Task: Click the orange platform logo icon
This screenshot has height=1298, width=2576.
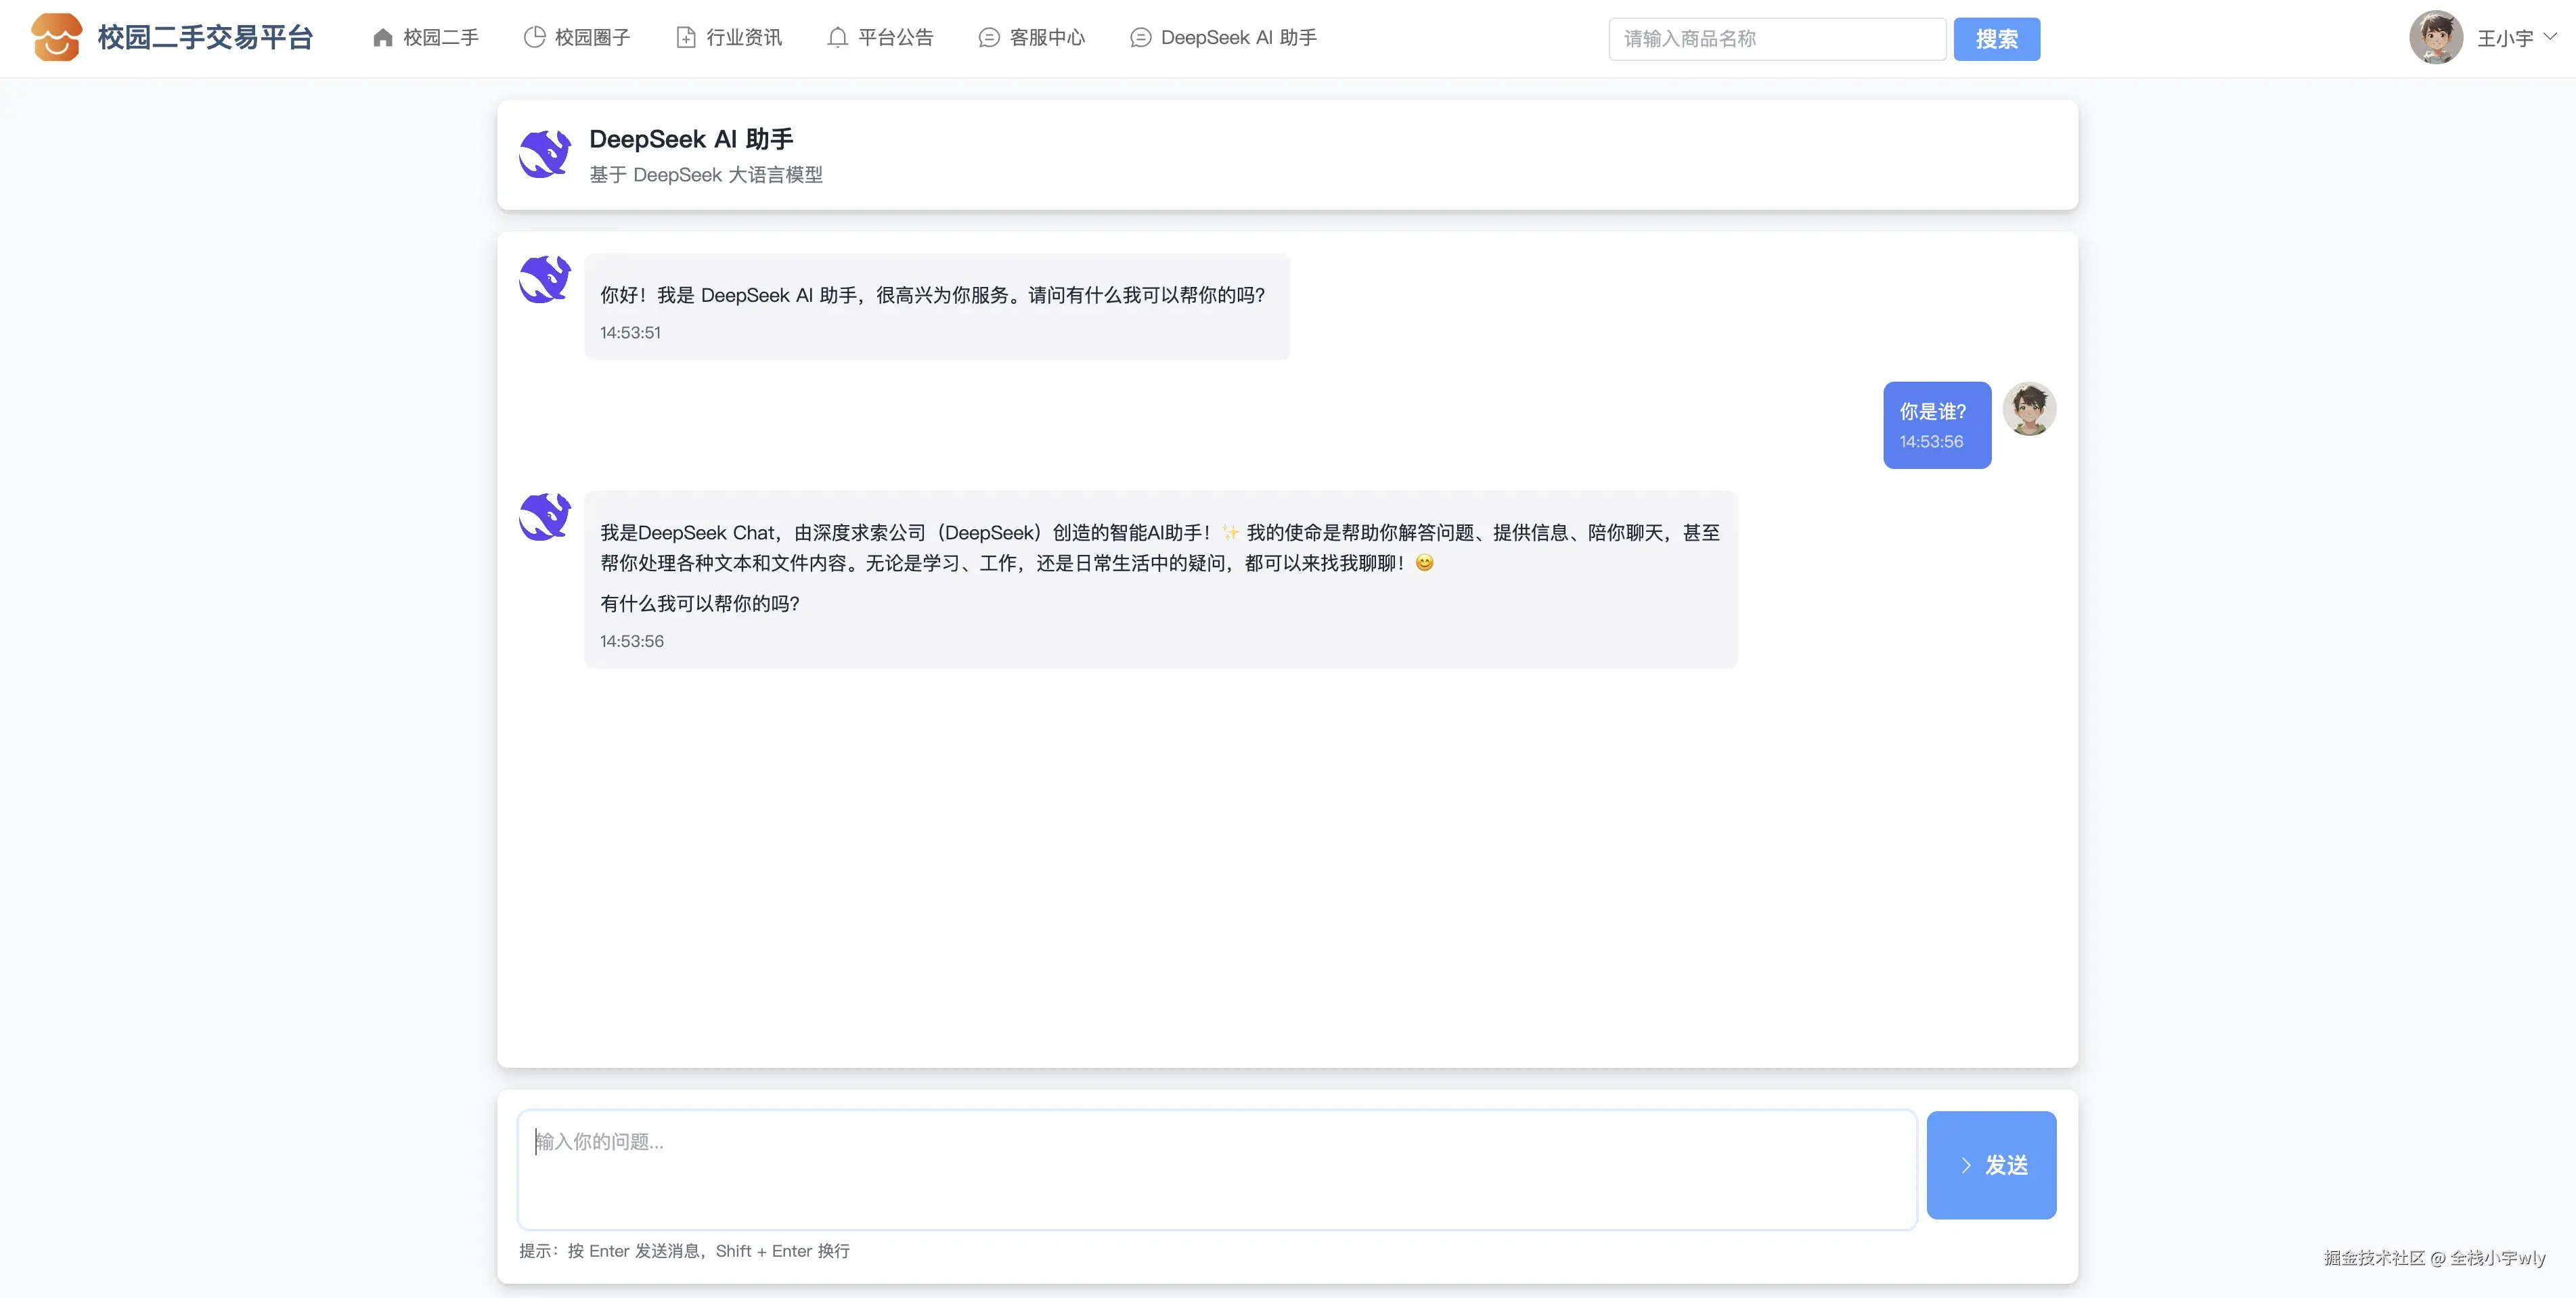Action: click(x=56, y=38)
